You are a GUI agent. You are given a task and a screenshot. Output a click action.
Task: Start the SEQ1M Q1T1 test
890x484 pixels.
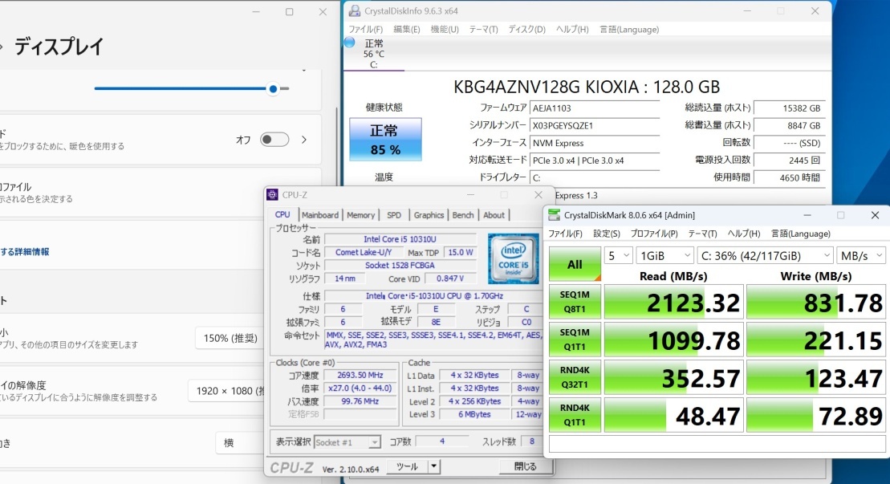(x=575, y=340)
